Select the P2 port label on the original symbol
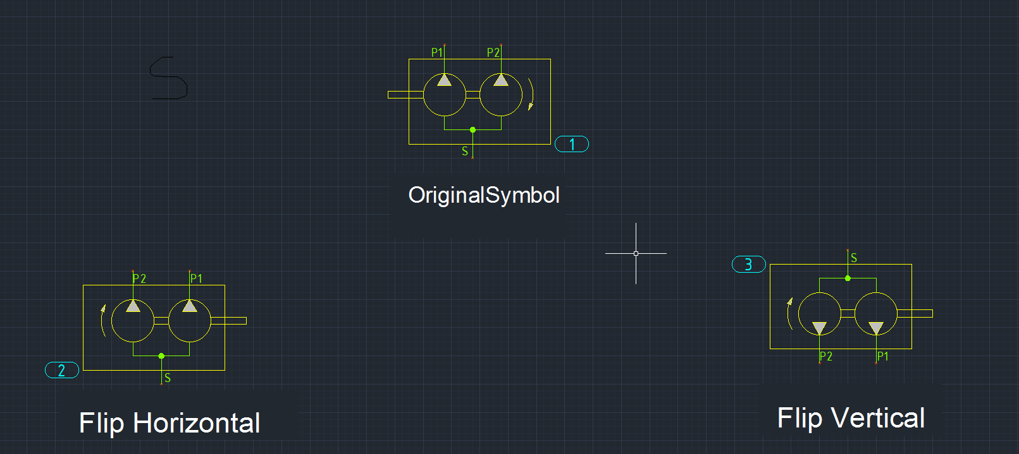The width and height of the screenshot is (1019, 454). pos(493,52)
